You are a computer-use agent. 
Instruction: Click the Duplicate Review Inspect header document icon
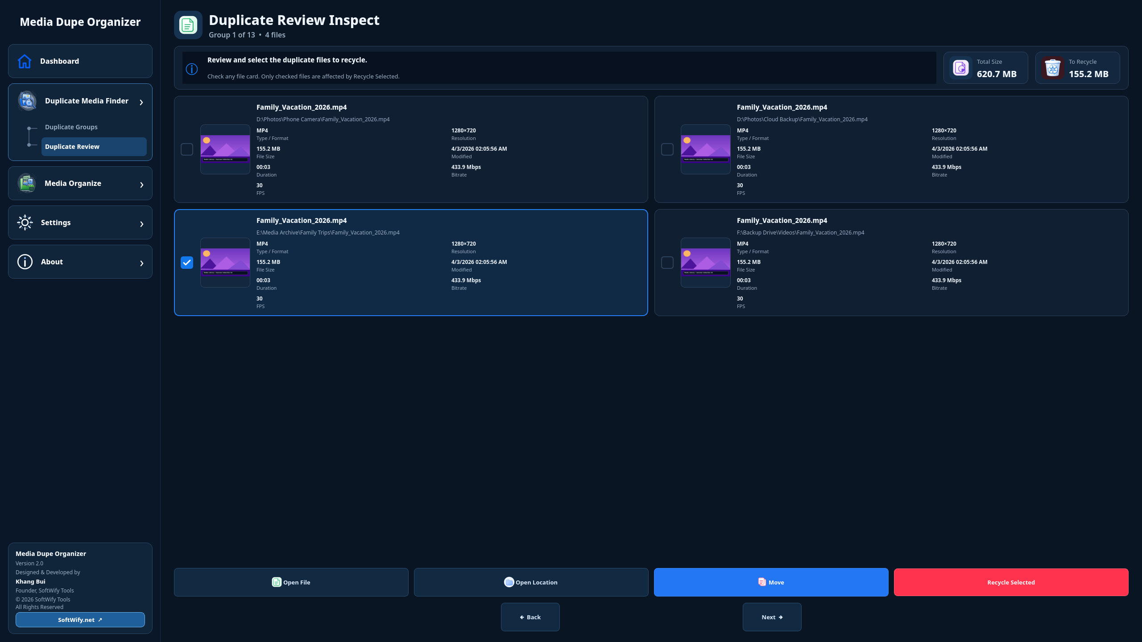click(188, 25)
